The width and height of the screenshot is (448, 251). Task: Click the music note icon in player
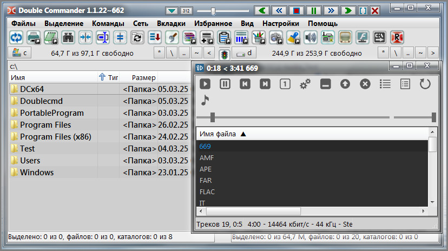(205, 100)
